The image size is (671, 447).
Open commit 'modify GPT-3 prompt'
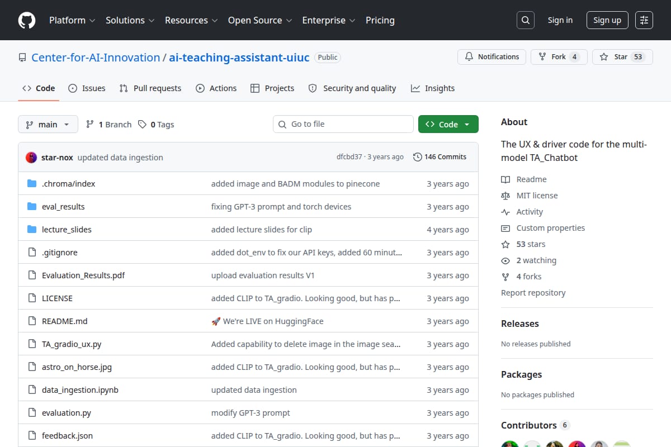click(x=251, y=413)
